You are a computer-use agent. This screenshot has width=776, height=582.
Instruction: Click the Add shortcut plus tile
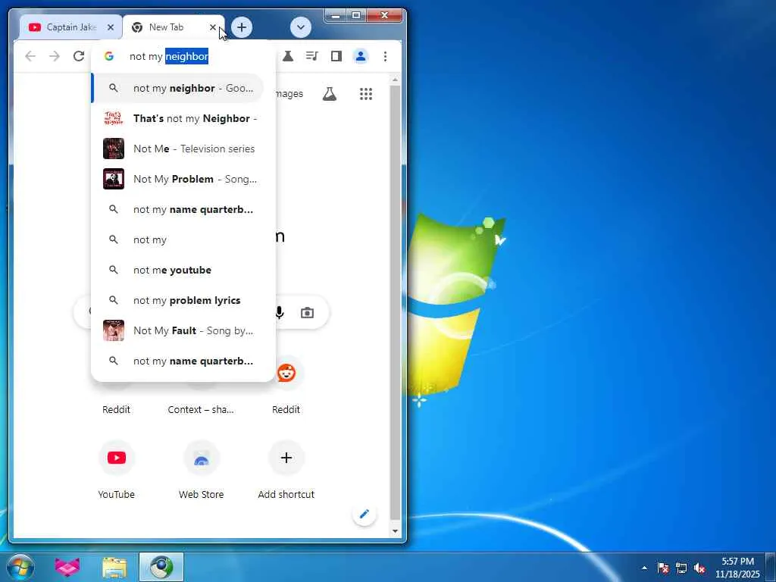[286, 458]
